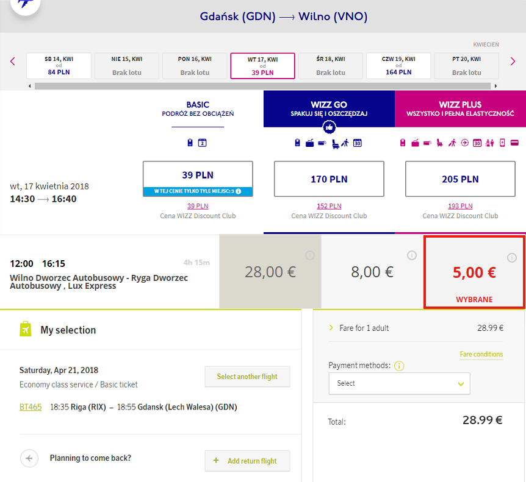Select the 5,00 € WYBRANE bus fare
This screenshot has width=526, height=482.
click(474, 272)
